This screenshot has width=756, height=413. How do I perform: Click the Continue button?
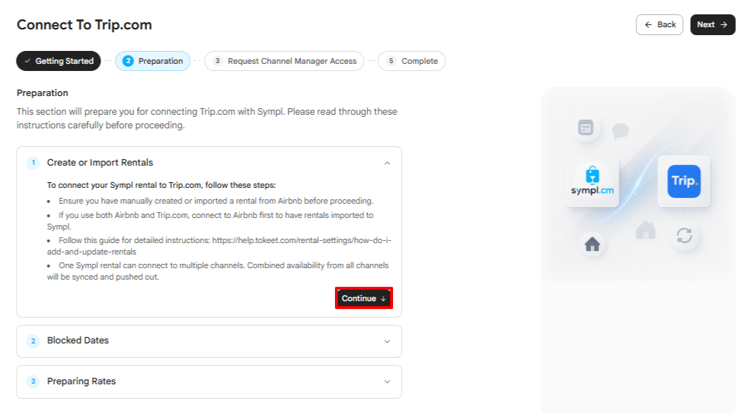coord(364,298)
